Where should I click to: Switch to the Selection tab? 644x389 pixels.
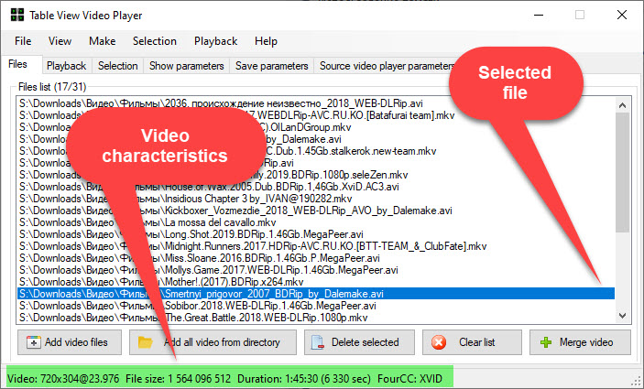[x=118, y=66]
